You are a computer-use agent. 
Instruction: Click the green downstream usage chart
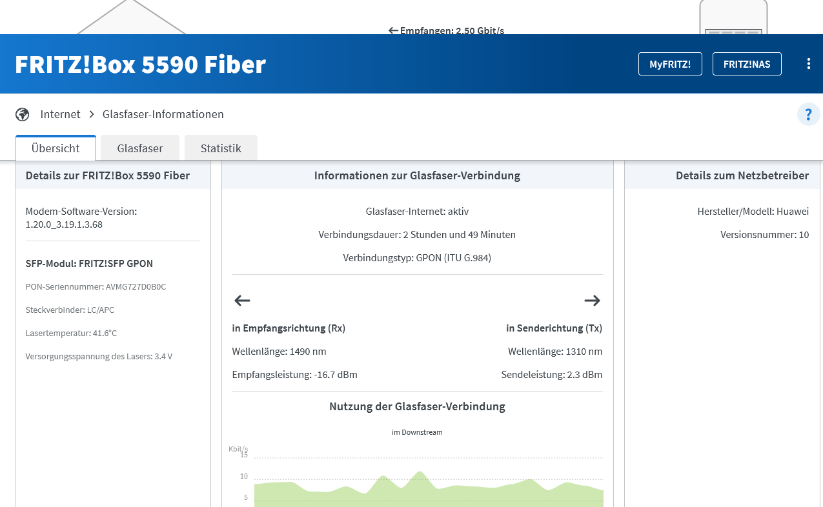tap(429, 490)
